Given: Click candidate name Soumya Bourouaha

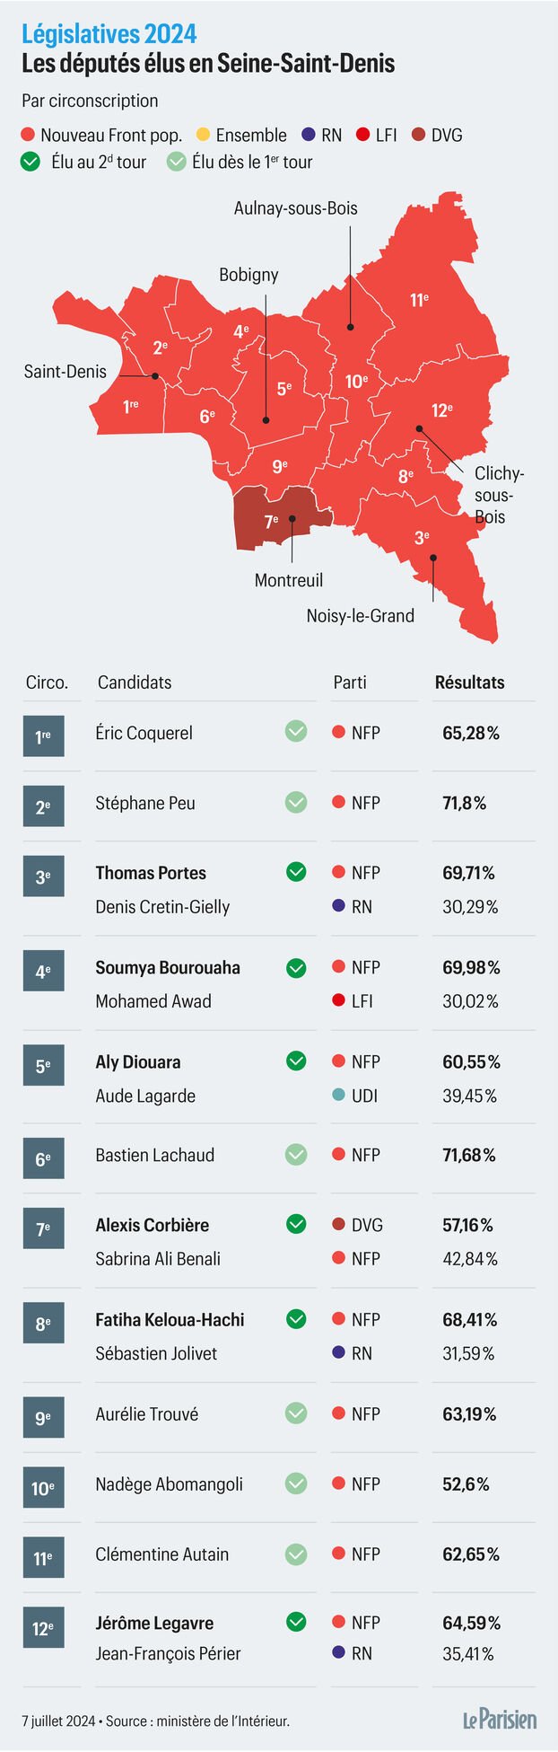Looking at the screenshot, I should 168,967.
